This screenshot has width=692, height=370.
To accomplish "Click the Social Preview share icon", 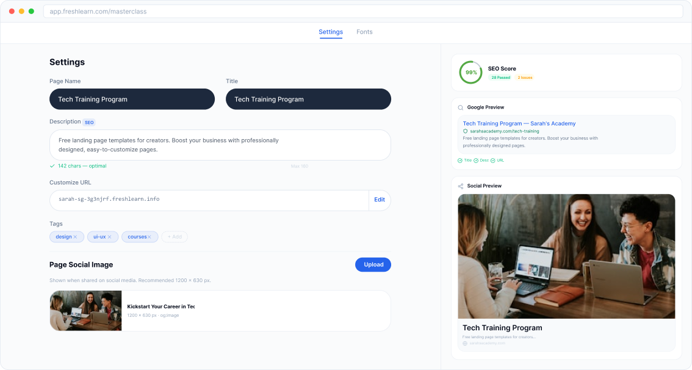I will (x=460, y=186).
